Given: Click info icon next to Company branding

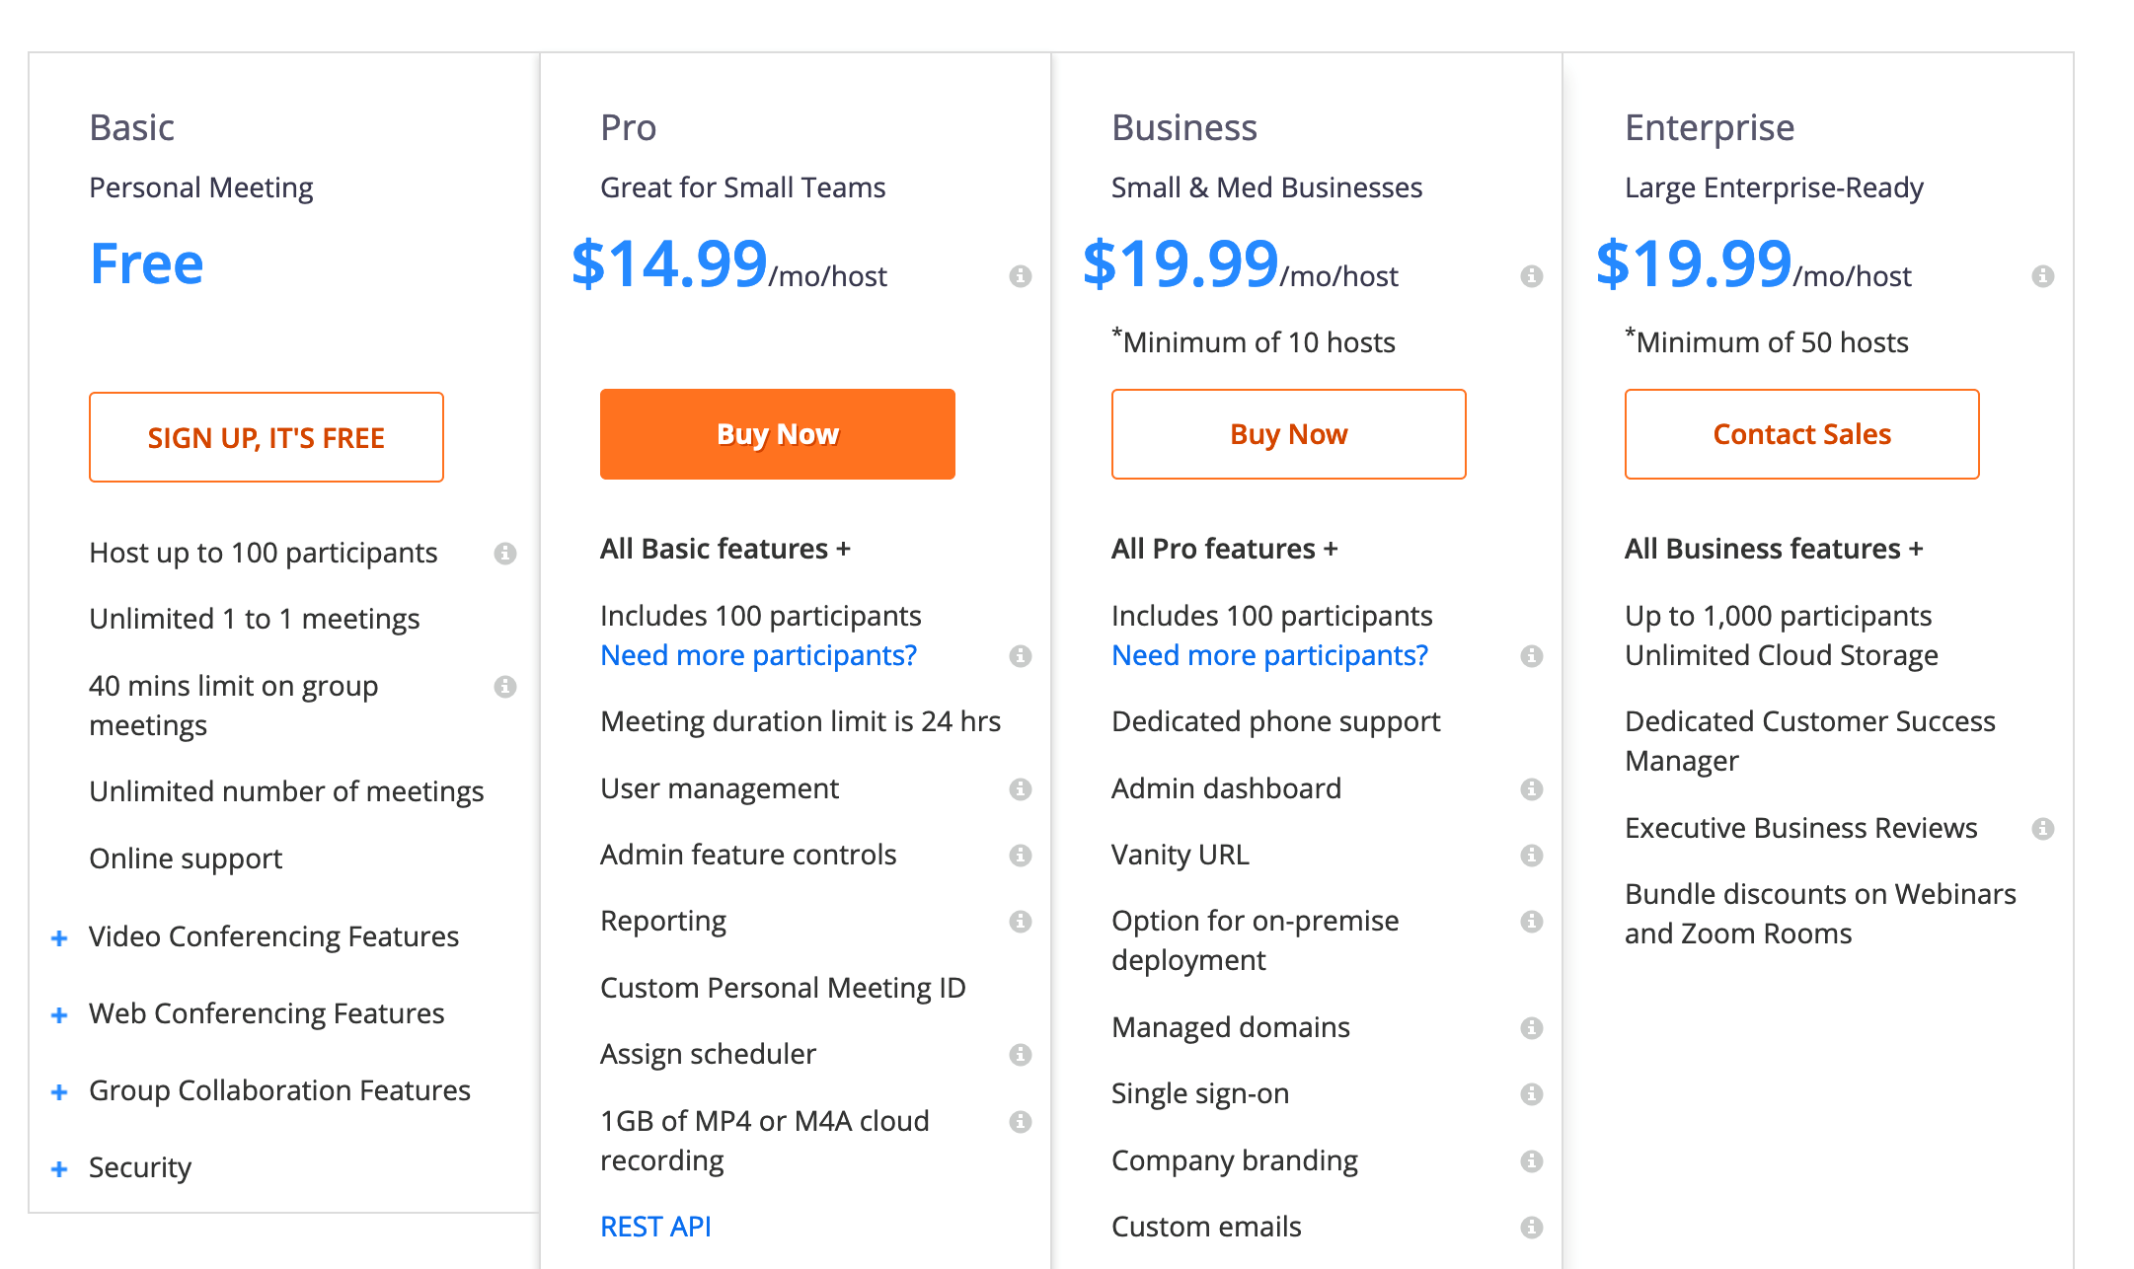Looking at the screenshot, I should click(x=1532, y=1161).
